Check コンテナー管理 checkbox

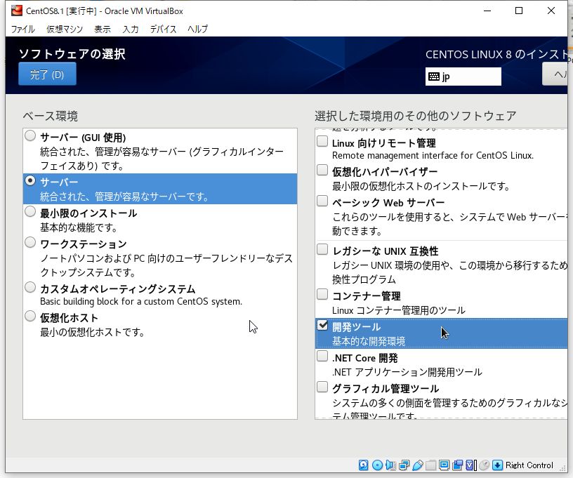322,294
